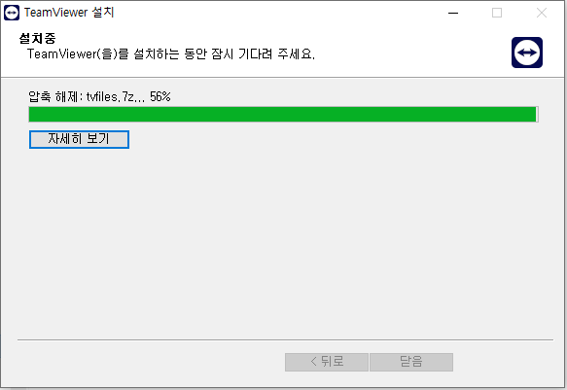The width and height of the screenshot is (567, 390).
Task: Click the horizontal separator above the navigation buttons
Action: coord(285,339)
